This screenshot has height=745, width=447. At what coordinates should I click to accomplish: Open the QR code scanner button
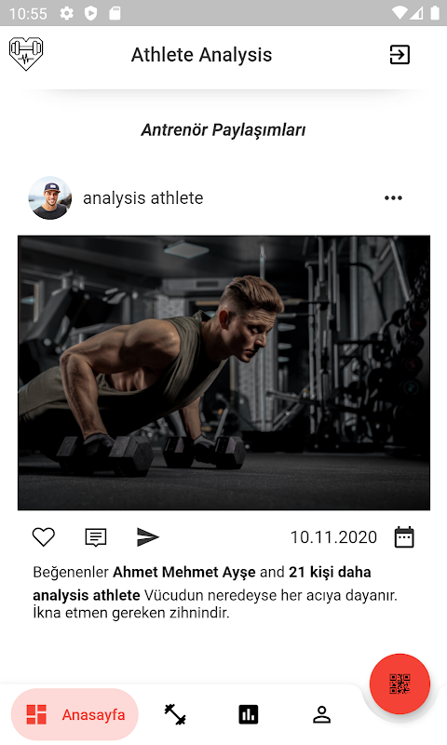coord(400,684)
